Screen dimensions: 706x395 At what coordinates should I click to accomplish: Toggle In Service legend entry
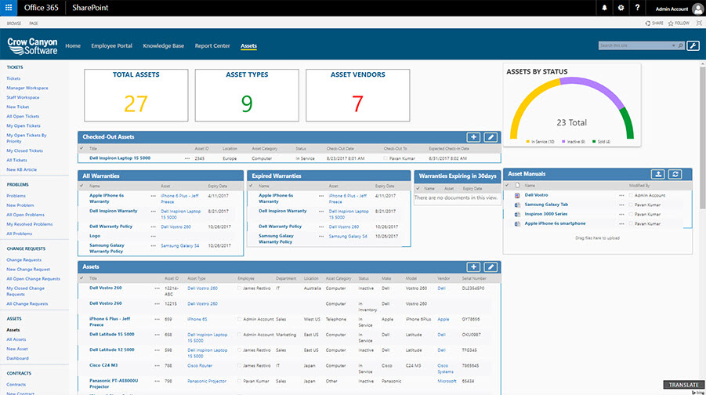pos(541,141)
